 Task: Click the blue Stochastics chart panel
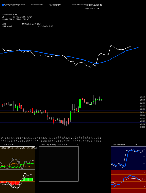point(128,158)
